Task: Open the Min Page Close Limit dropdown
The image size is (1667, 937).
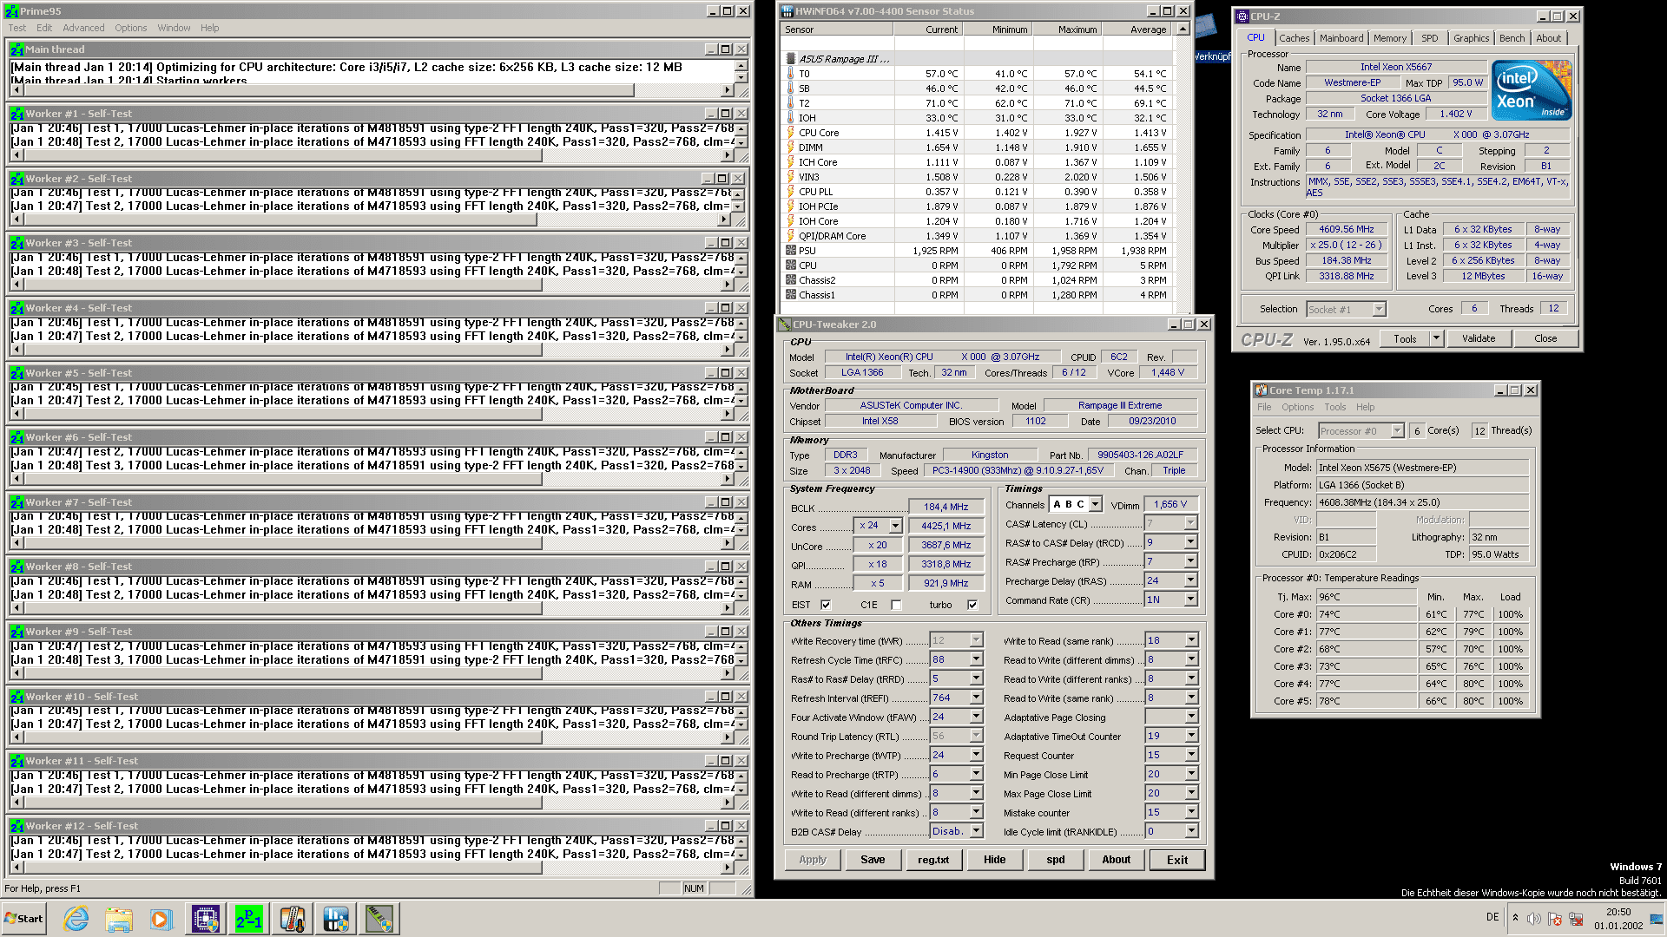Action: 1190,774
